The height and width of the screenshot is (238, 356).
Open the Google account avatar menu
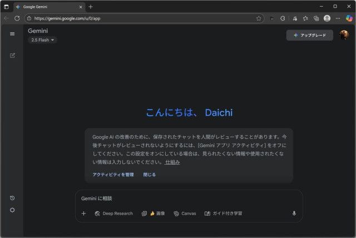[x=344, y=35]
